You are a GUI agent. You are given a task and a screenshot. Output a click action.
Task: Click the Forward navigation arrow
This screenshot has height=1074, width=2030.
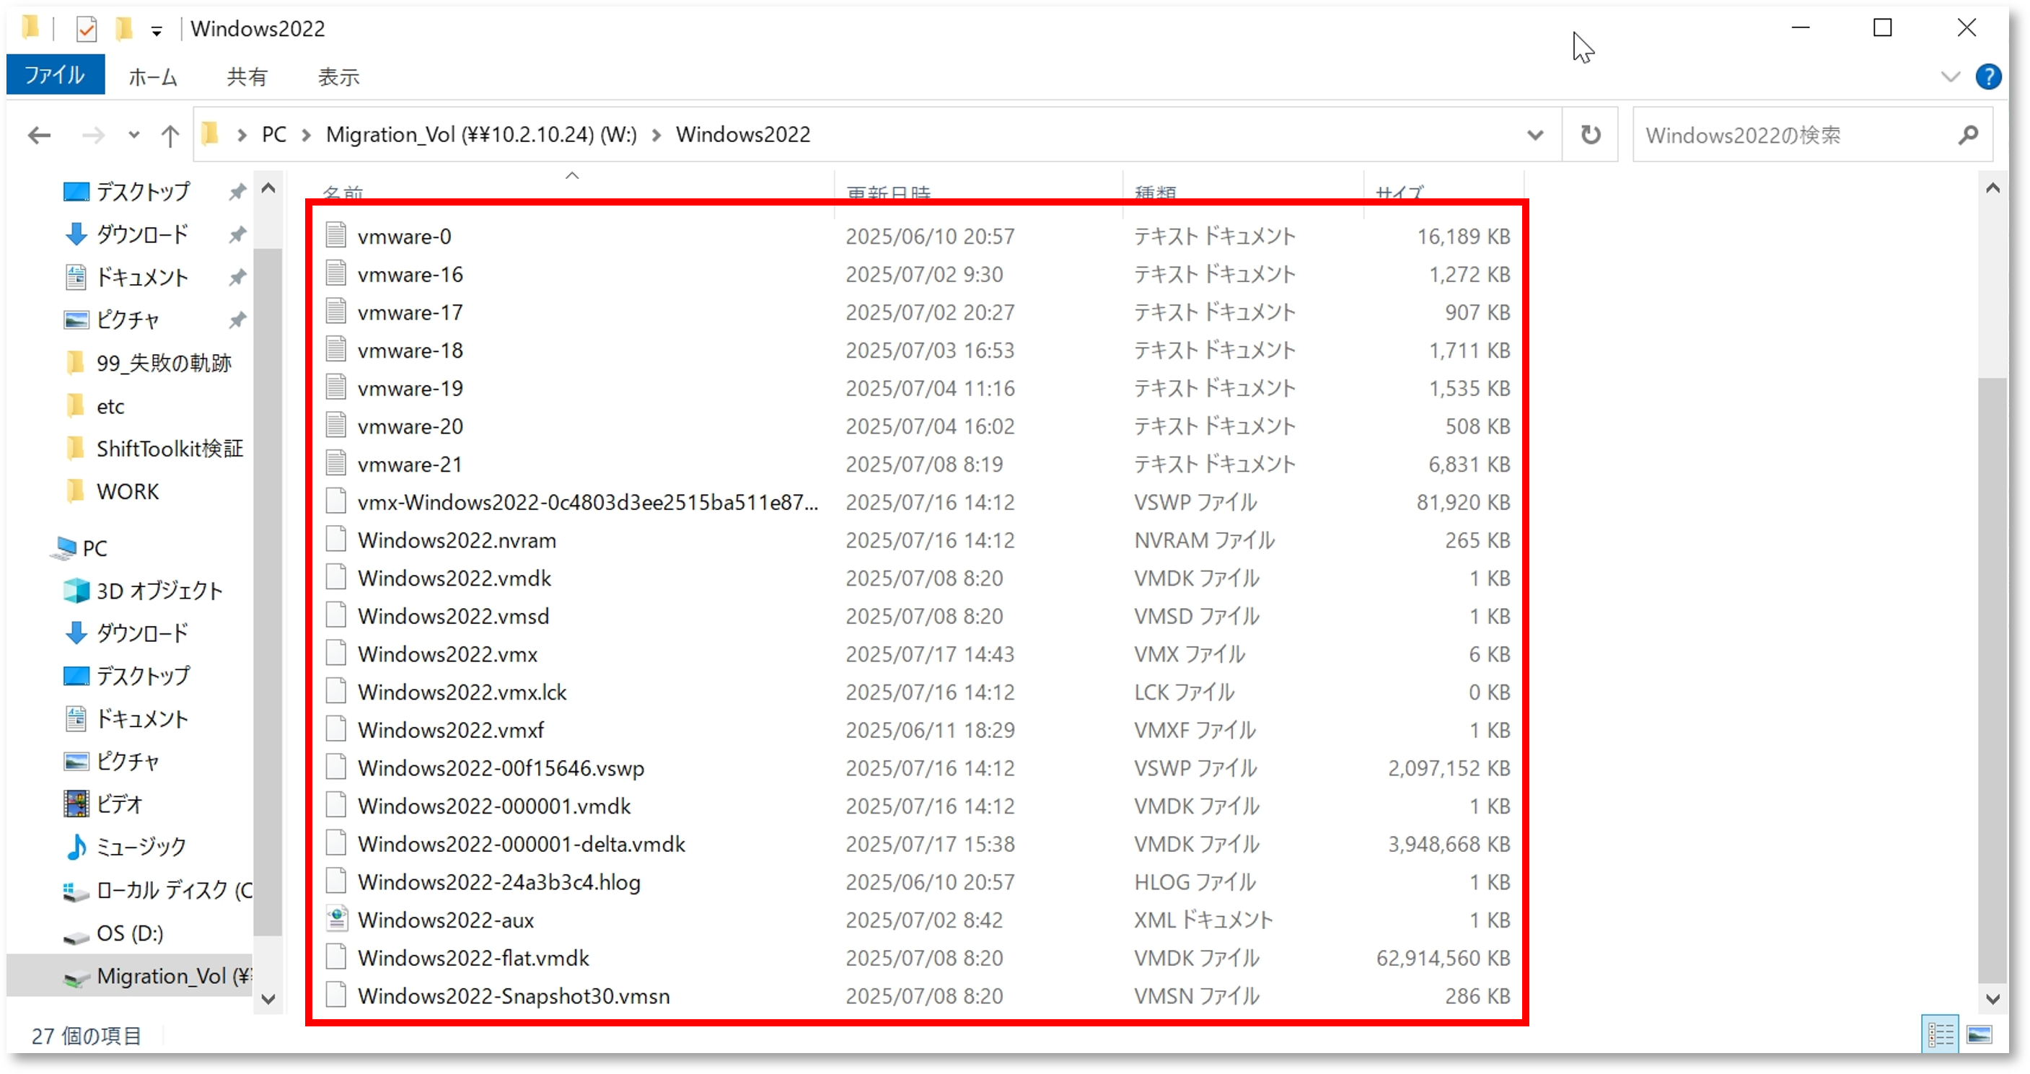[93, 136]
